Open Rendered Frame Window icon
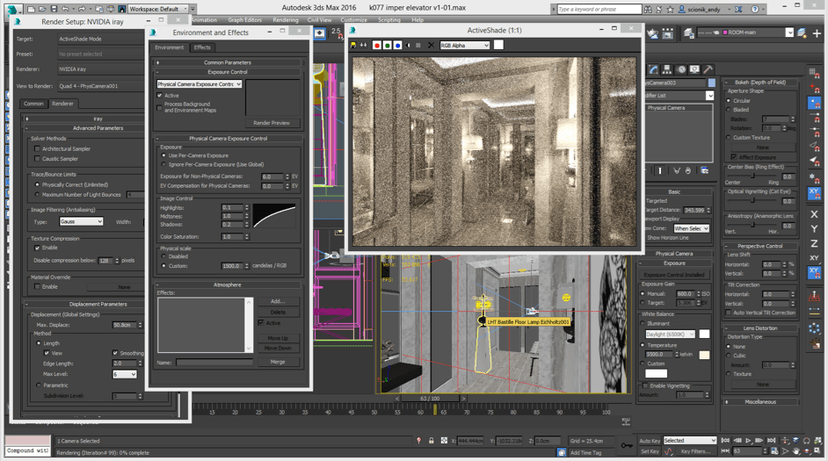 point(668,33)
